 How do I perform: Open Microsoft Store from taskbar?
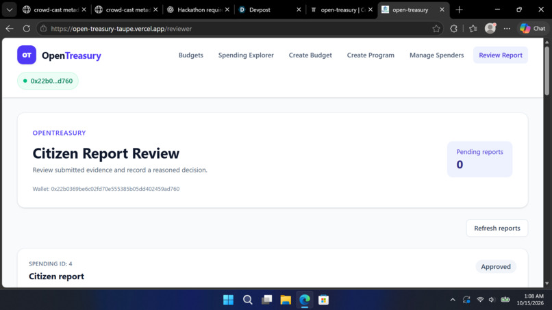pos(323,300)
